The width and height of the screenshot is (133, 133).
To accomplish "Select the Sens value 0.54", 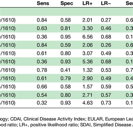I will tap(42, 95).
